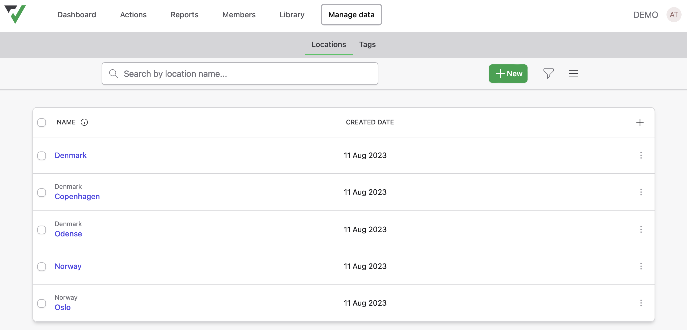Click the created date in Odense row
The height and width of the screenshot is (330, 687).
365,229
